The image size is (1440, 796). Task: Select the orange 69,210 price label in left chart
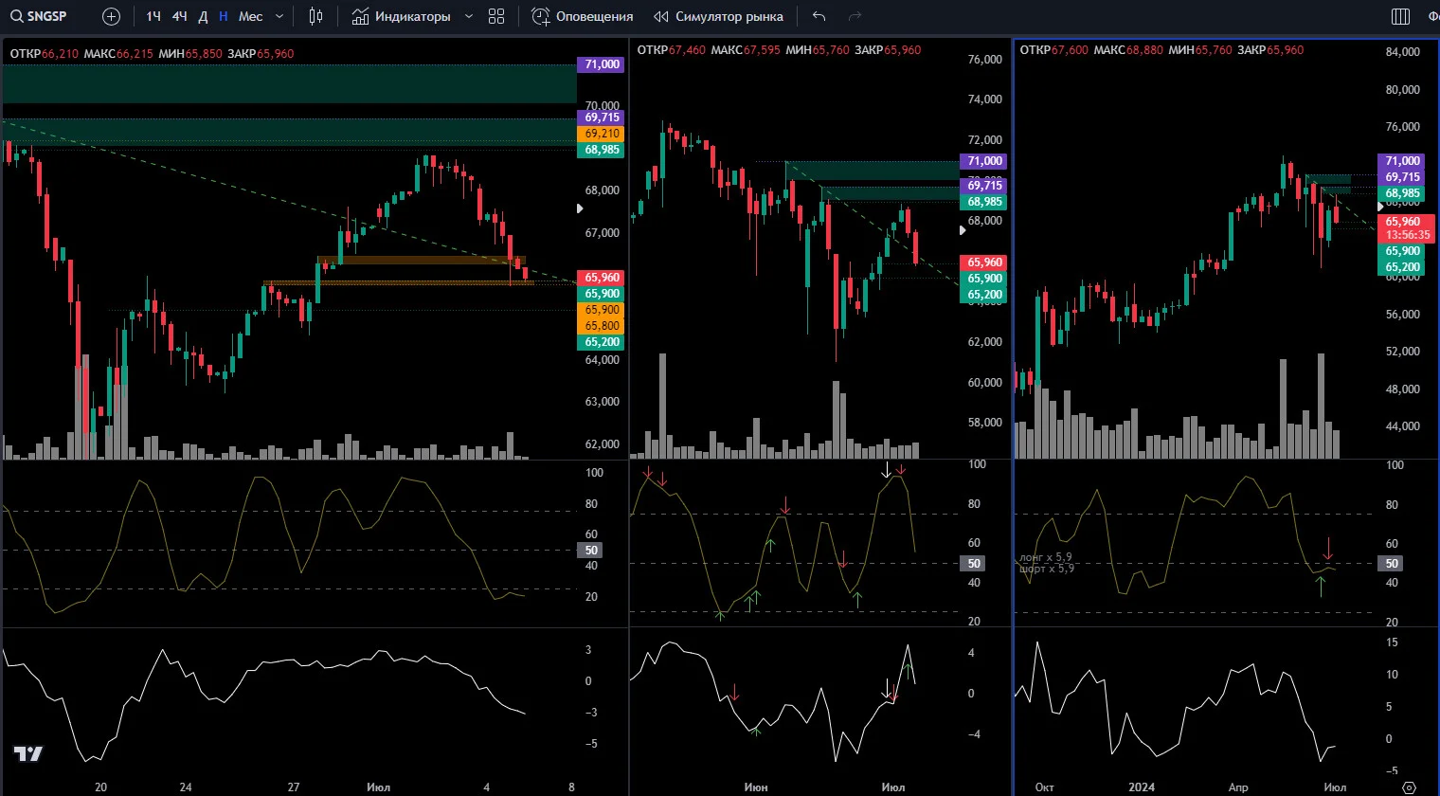602,134
